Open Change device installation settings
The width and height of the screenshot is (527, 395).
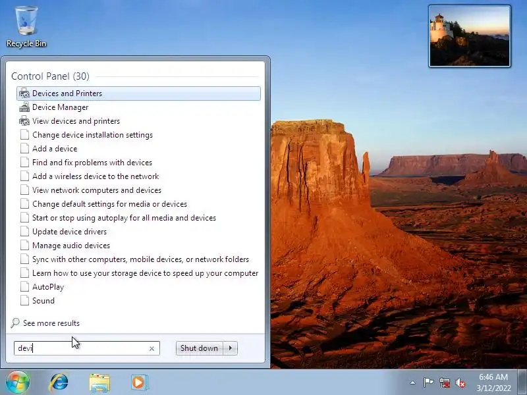pos(138,135)
